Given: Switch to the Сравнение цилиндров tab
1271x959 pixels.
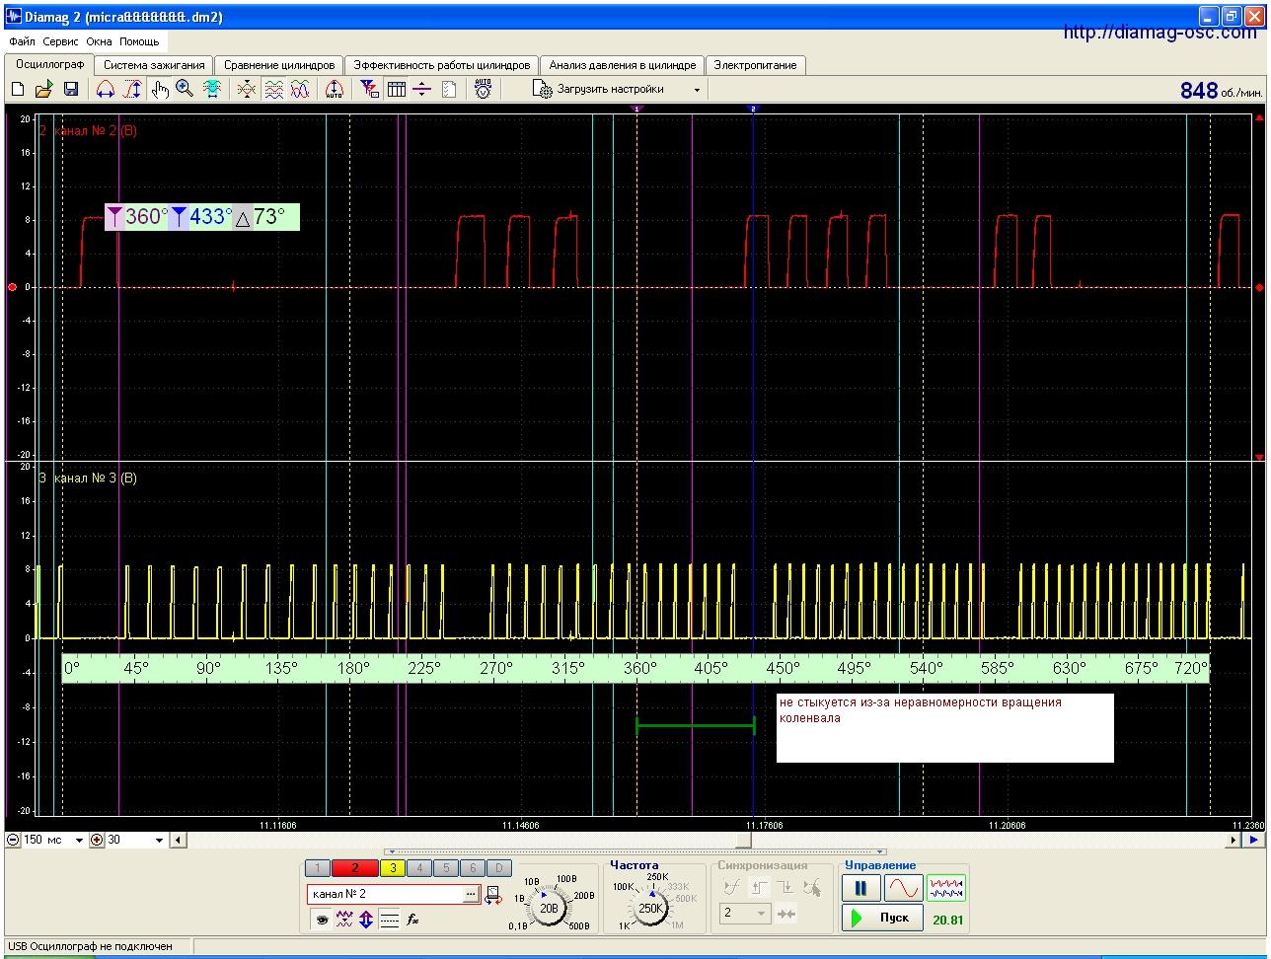Looking at the screenshot, I should [279, 65].
